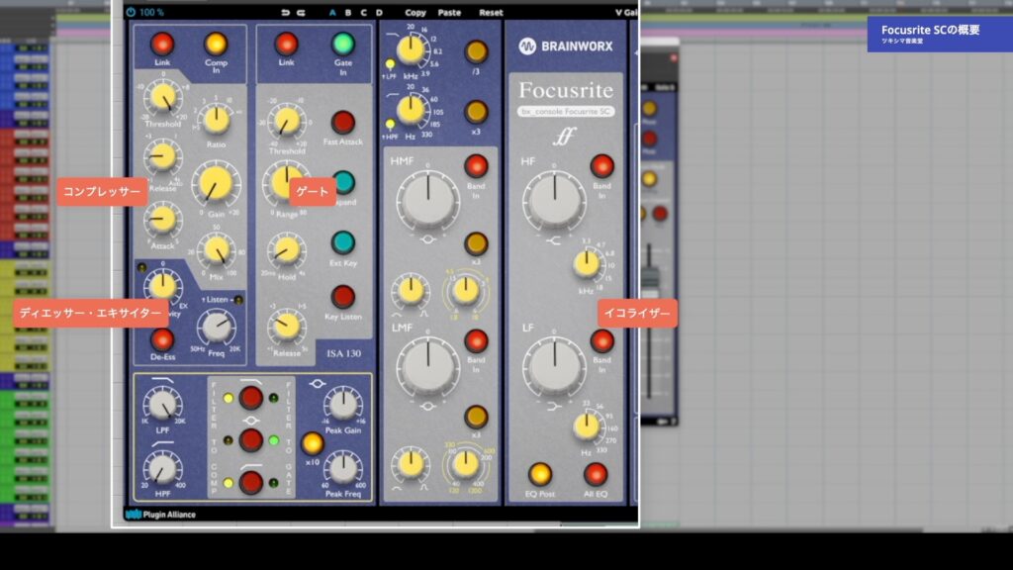This screenshot has height=570, width=1013.
Task: Toggle the Comp In button
Action: click(x=216, y=44)
